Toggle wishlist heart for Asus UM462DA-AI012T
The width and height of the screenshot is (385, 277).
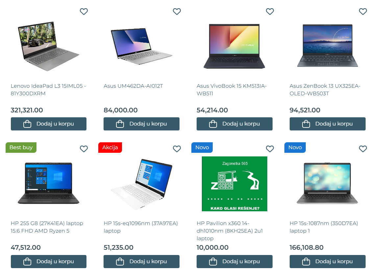pos(177,12)
